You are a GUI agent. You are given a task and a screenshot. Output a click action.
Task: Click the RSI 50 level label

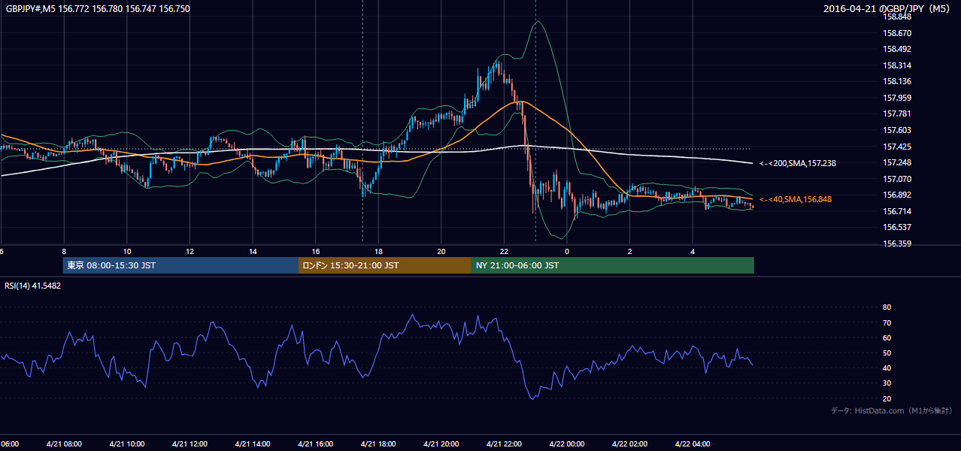point(887,353)
